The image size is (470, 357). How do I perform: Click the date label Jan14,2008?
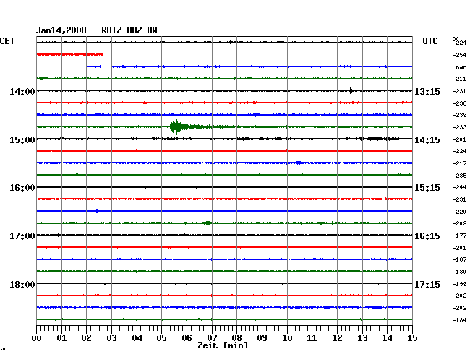click(x=61, y=30)
